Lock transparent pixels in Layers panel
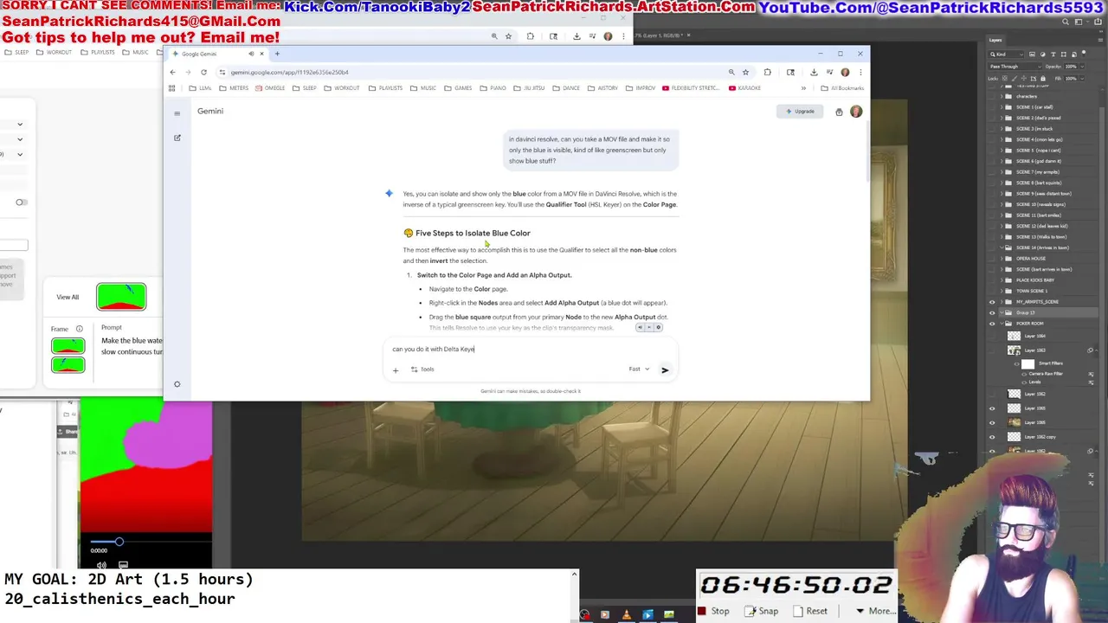 tap(1005, 79)
